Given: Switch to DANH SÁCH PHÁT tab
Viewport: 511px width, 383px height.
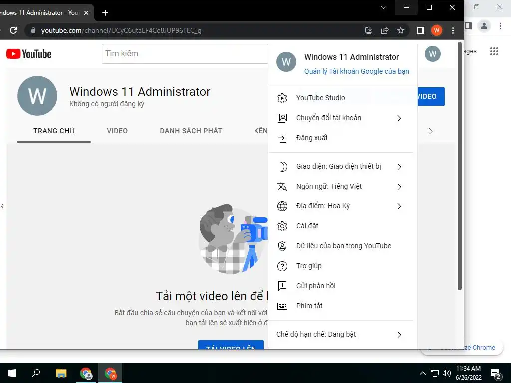Looking at the screenshot, I should (191, 131).
